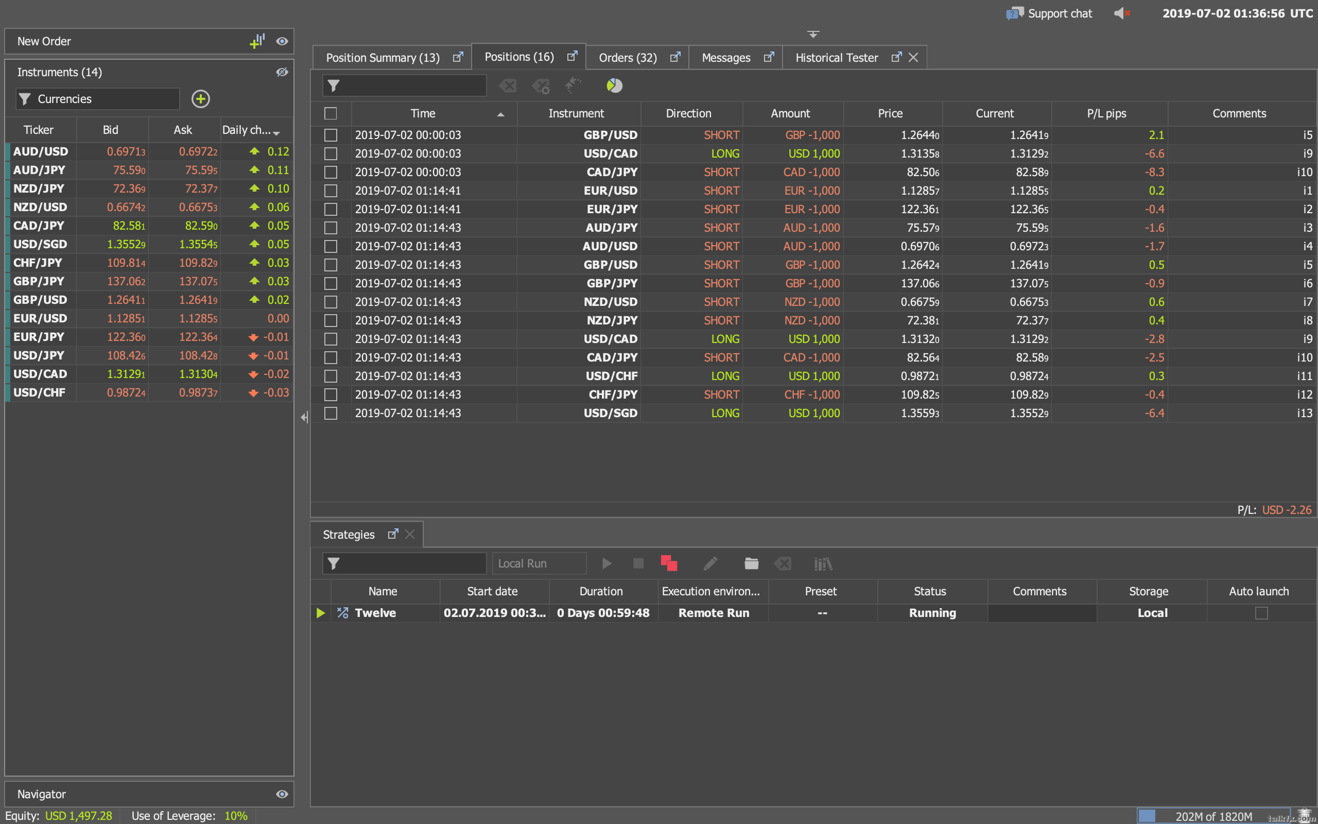Add instrument with green plus icon

coord(200,99)
